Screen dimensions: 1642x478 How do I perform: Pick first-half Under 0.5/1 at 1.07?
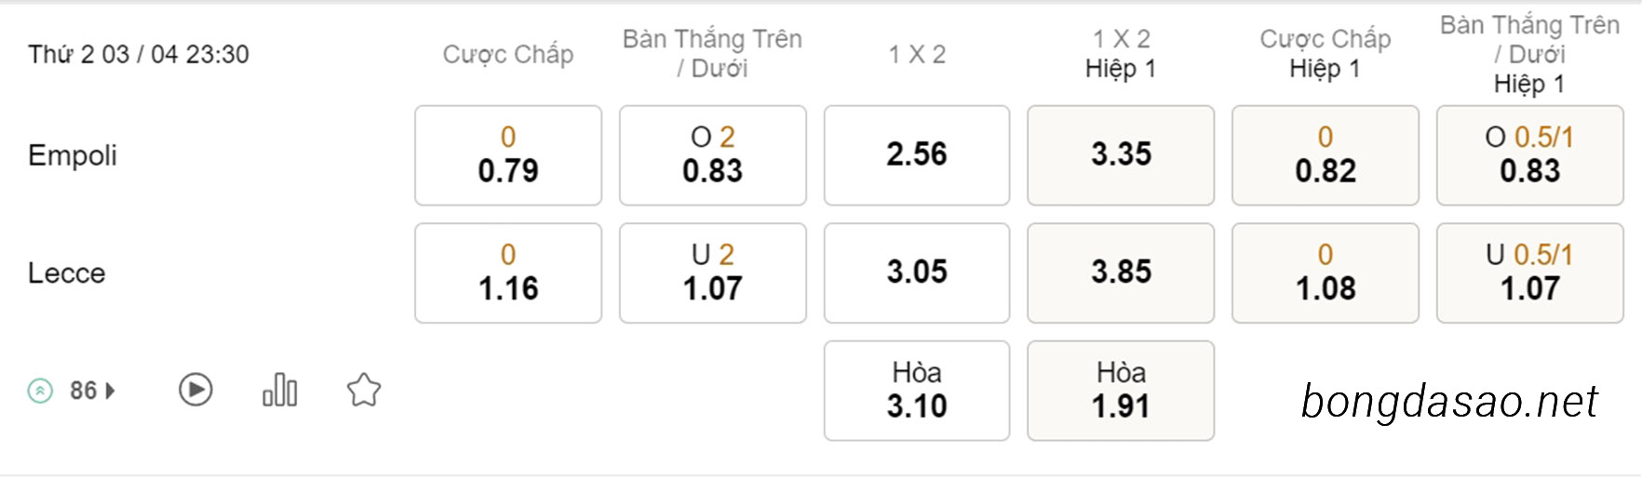(1530, 272)
